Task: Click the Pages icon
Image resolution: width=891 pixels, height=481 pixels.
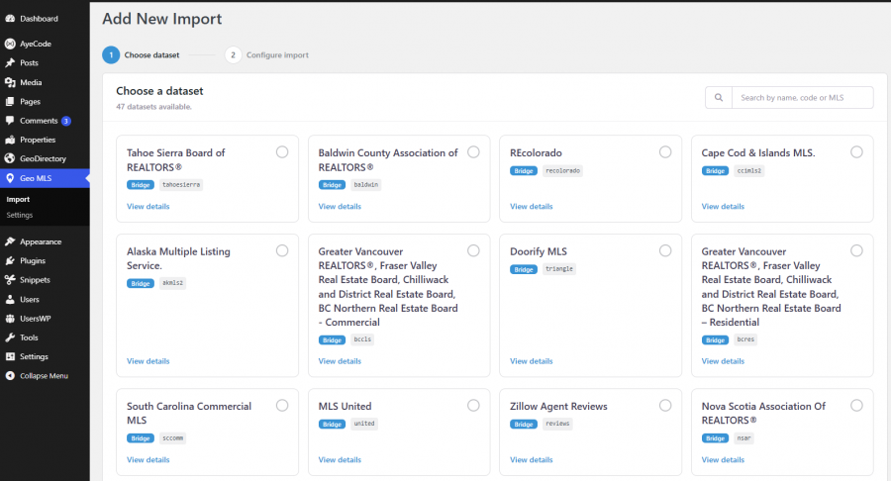Action: click(10, 102)
